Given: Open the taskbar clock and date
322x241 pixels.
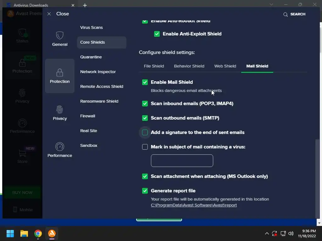Looking at the screenshot, I should (x=307, y=233).
